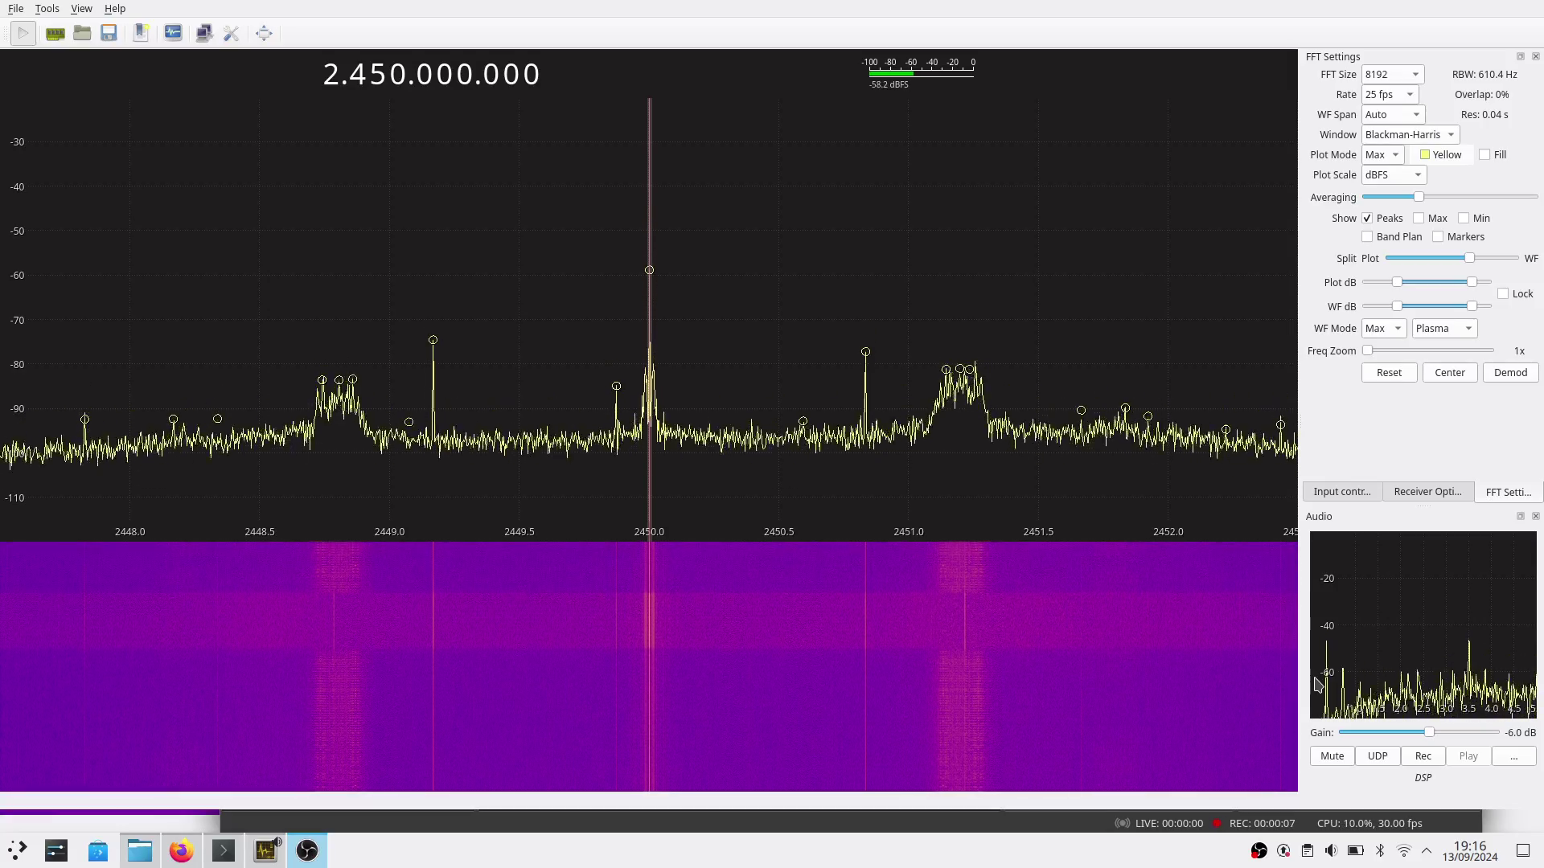
Task: Open remote control settings wrench icon
Action: tap(232, 33)
